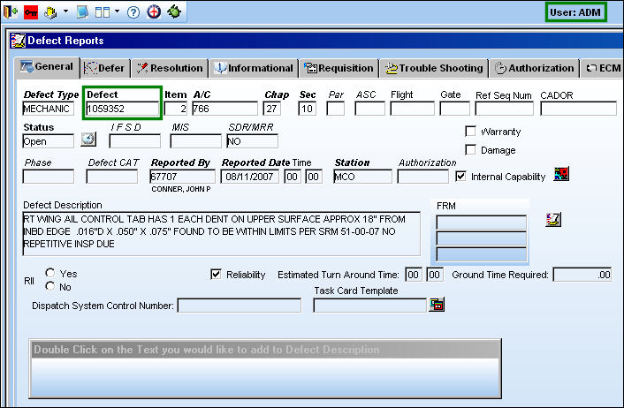
Task: Switch to the ECM tab
Action: click(x=603, y=68)
